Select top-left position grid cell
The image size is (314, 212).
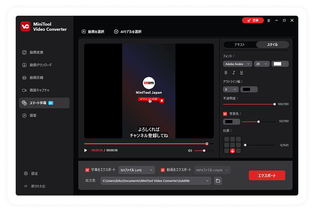(227, 139)
